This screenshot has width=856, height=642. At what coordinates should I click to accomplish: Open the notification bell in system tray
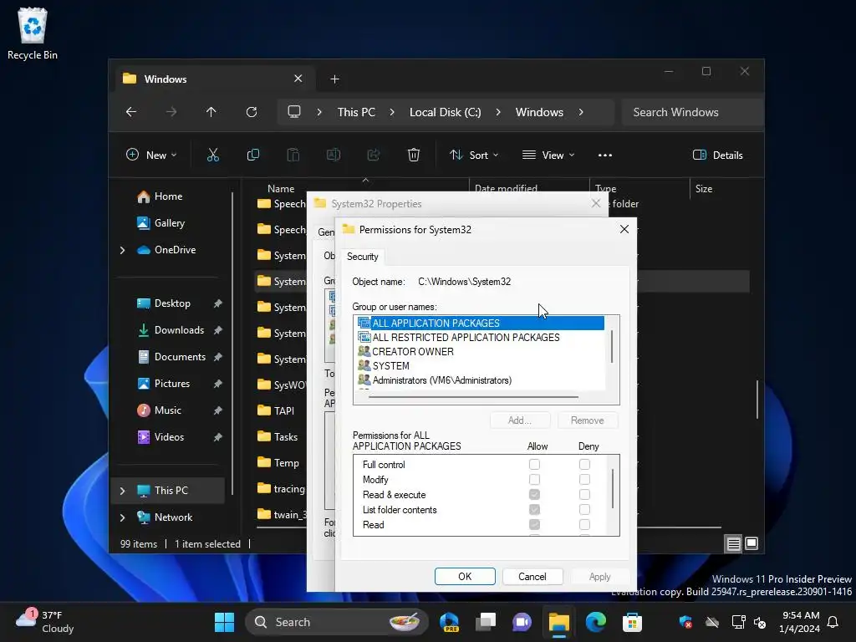[833, 622]
